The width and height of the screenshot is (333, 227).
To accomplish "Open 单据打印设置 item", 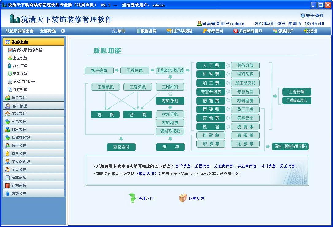I will click(x=21, y=82).
